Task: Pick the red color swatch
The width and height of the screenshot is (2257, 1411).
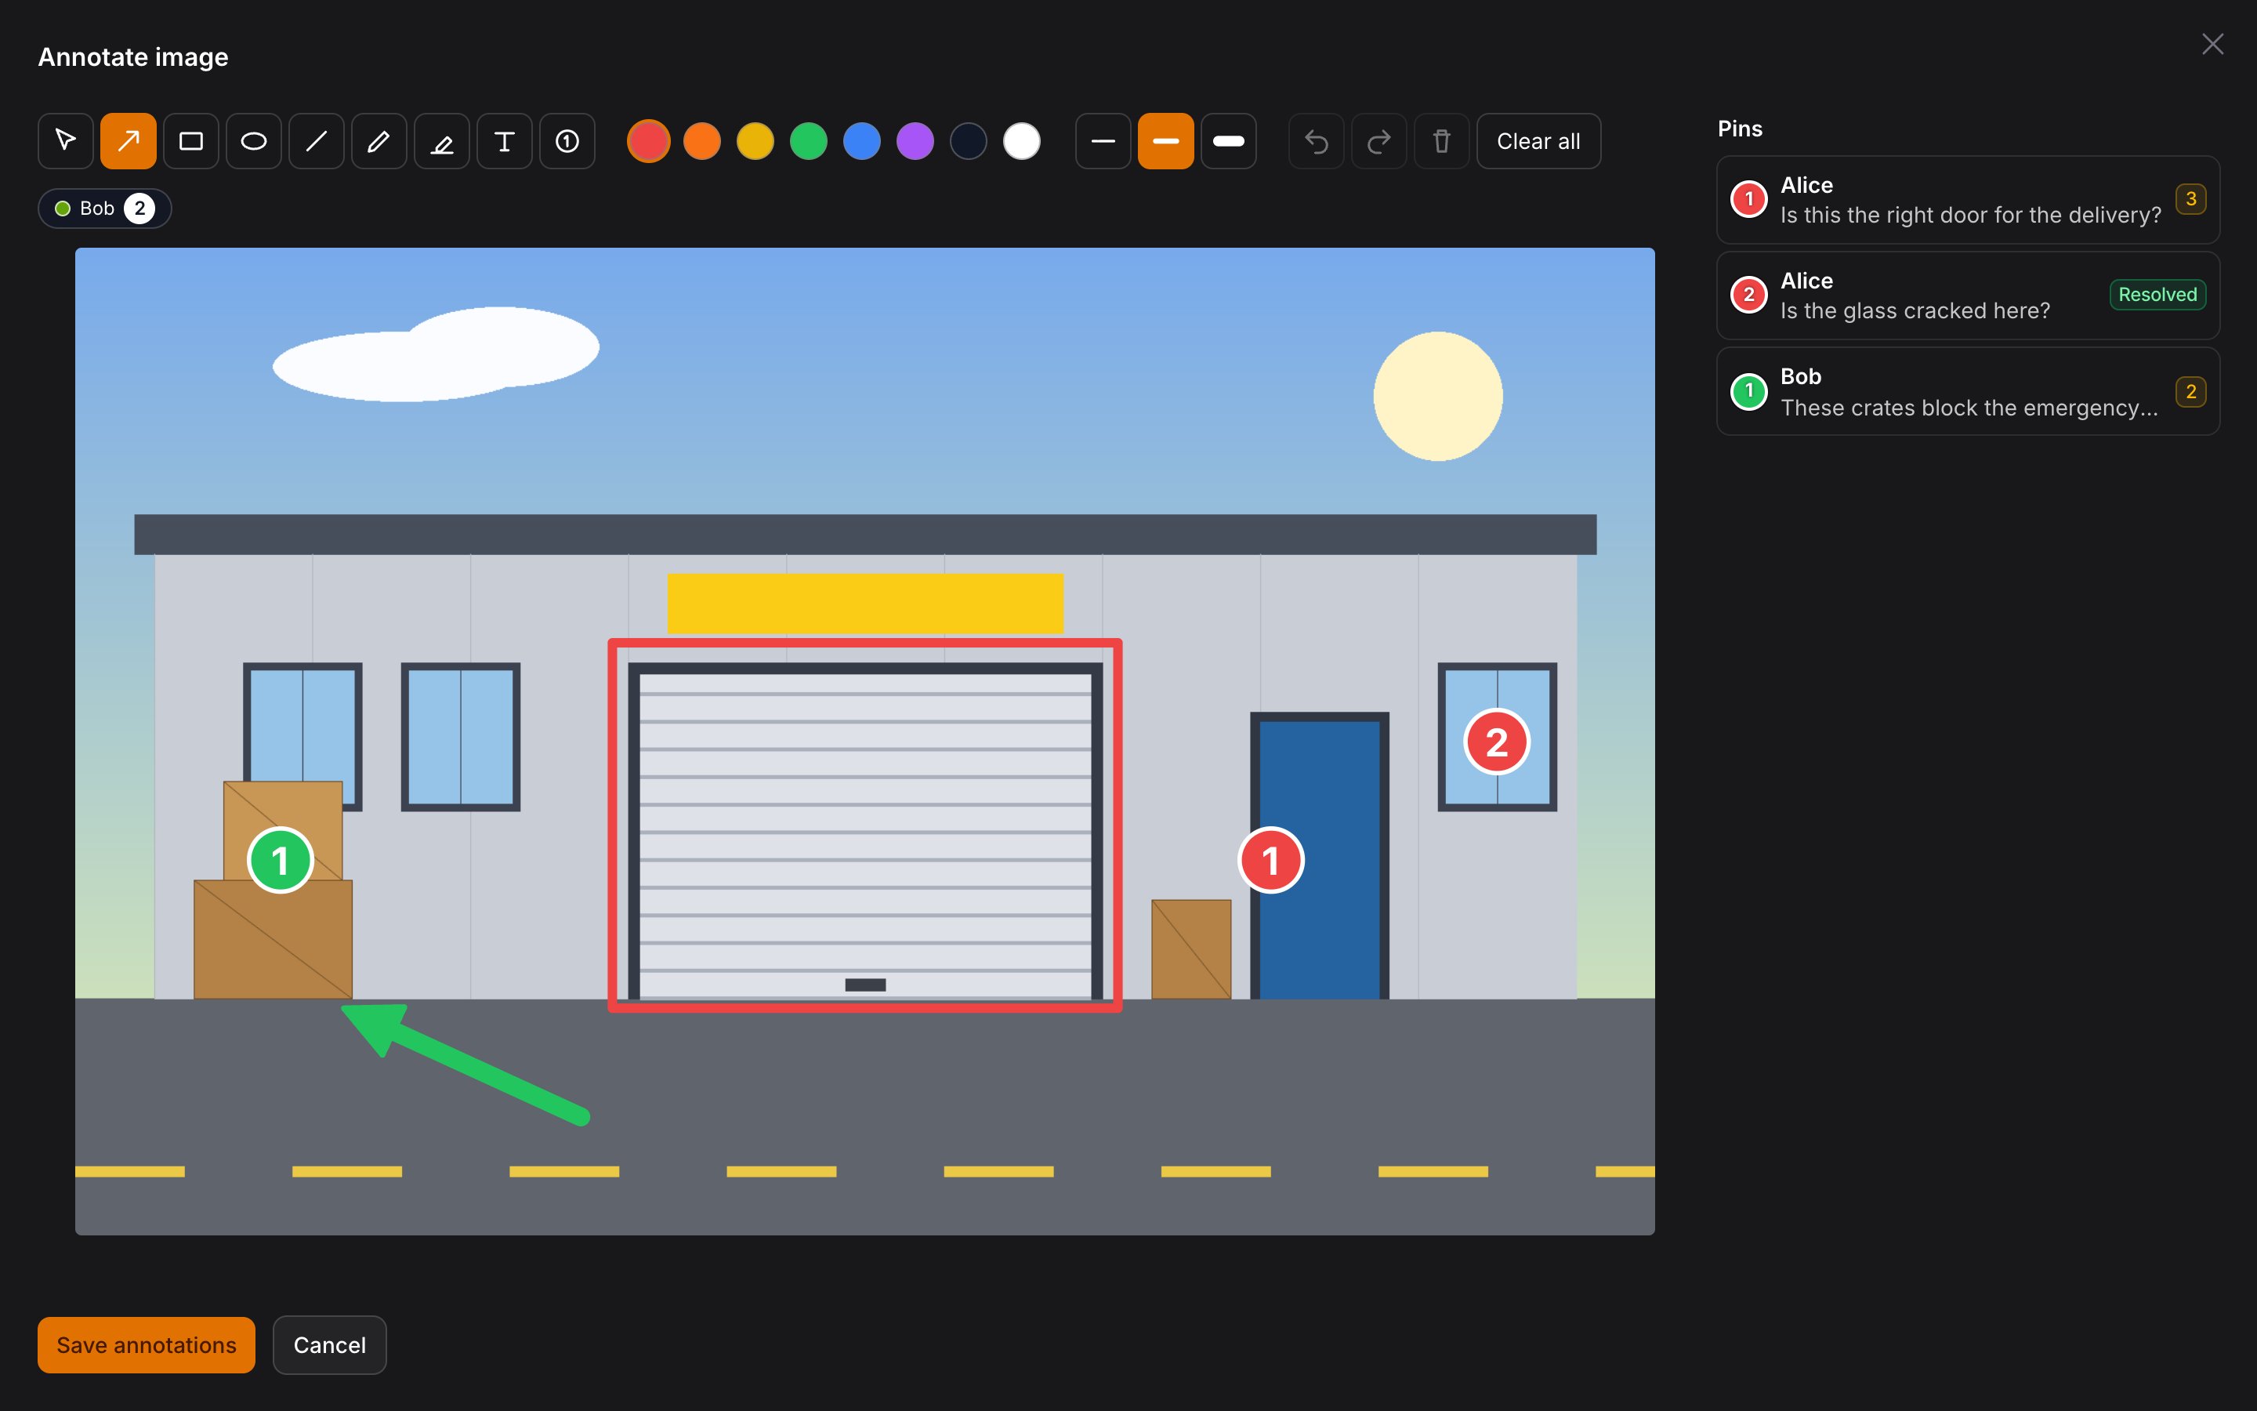Action: pyautogui.click(x=648, y=141)
